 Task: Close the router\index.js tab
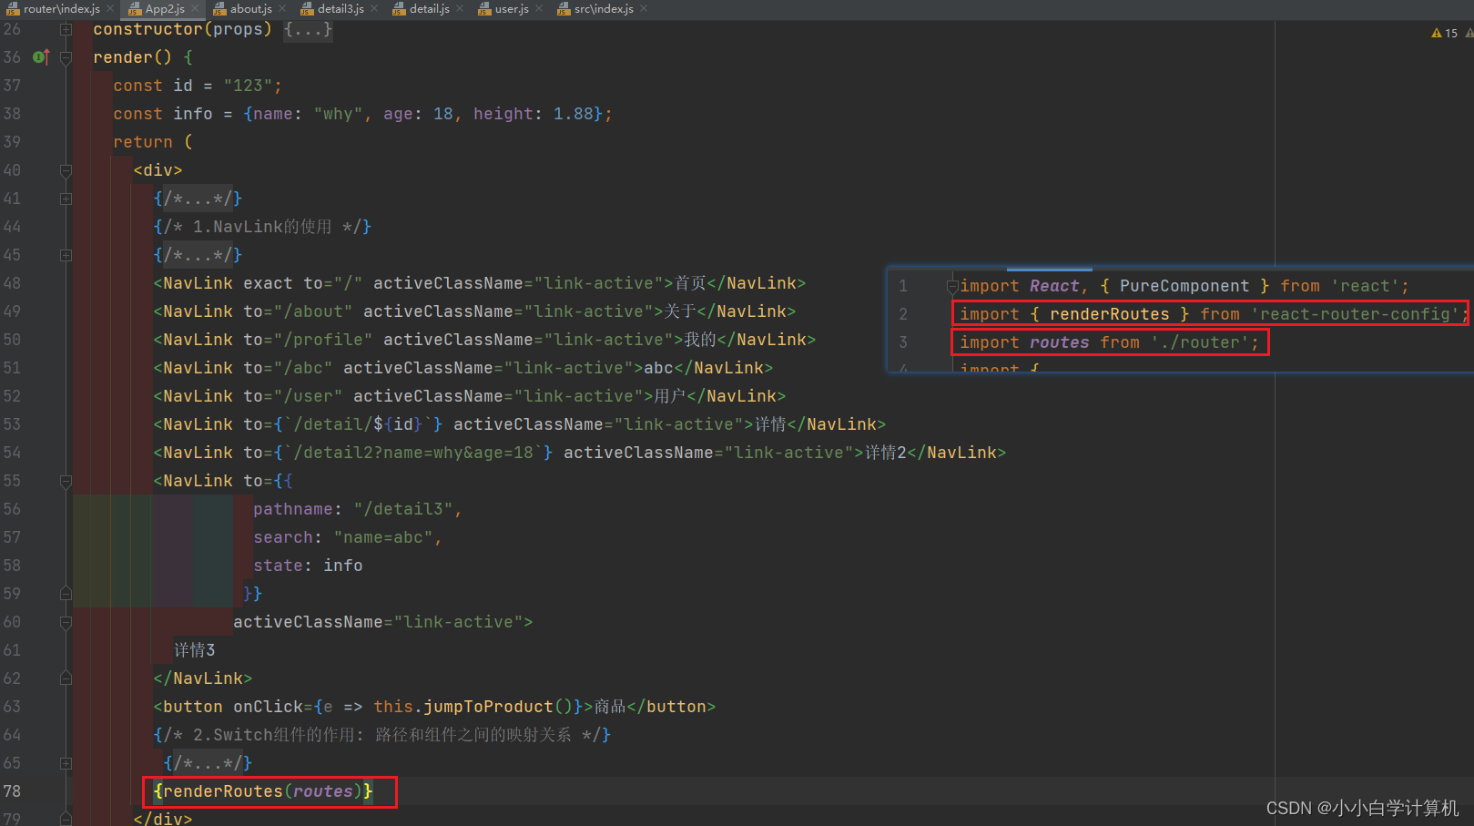(x=110, y=8)
